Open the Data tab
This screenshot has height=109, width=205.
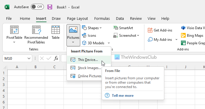point(120,18)
